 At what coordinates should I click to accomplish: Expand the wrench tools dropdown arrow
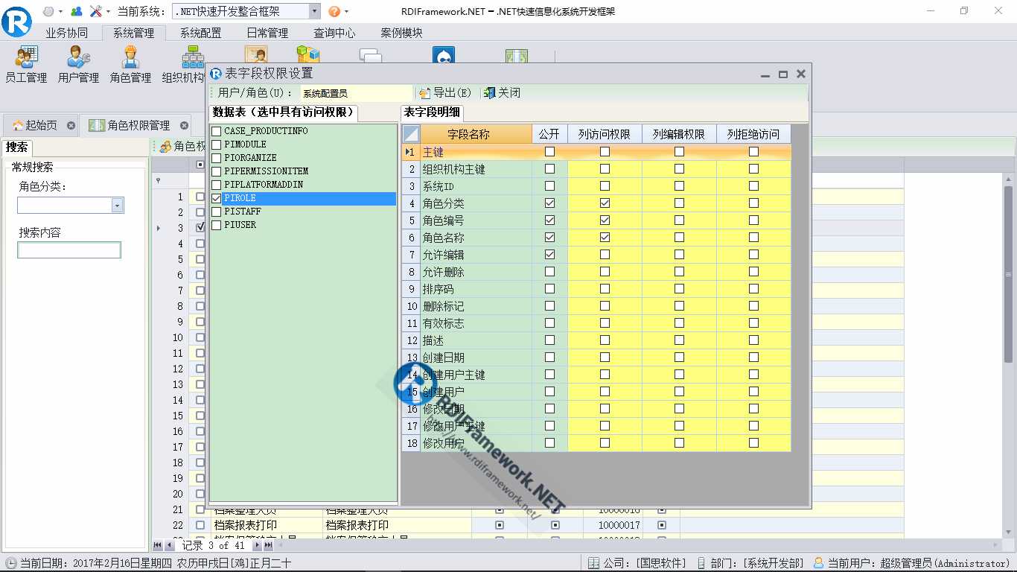point(108,12)
